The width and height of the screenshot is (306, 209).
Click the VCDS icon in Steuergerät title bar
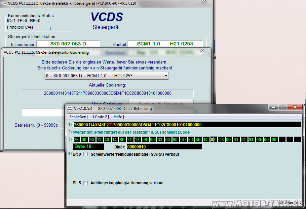(x=4, y=3)
